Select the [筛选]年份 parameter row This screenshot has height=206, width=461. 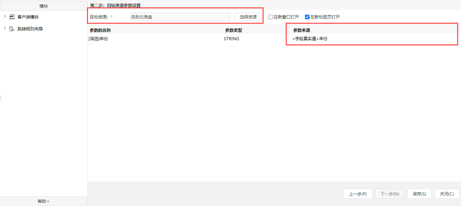click(x=274, y=39)
